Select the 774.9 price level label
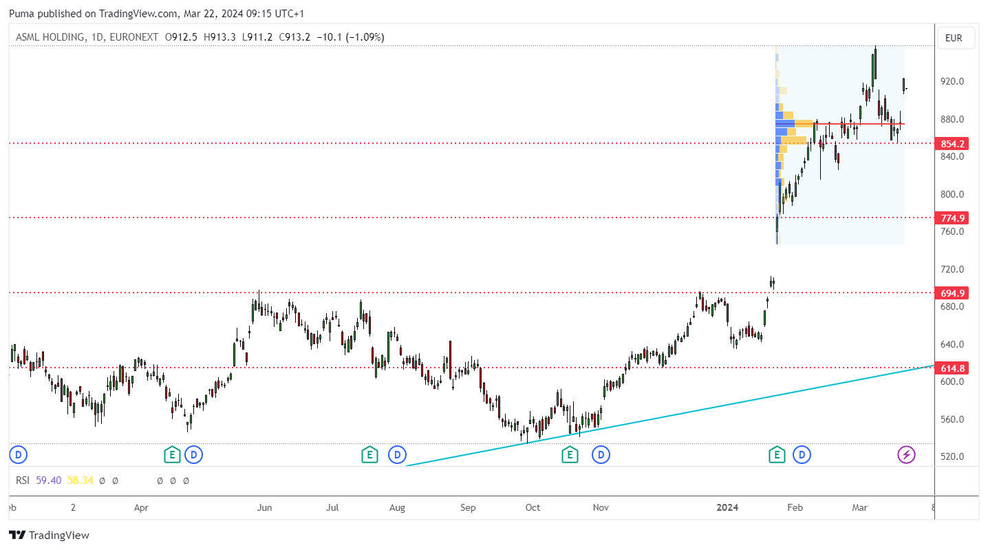988x550 pixels. coord(954,218)
